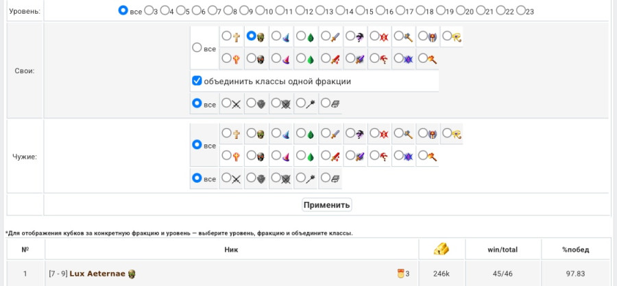Uncheck объединить классы одной фракции checkbox

pos(197,81)
